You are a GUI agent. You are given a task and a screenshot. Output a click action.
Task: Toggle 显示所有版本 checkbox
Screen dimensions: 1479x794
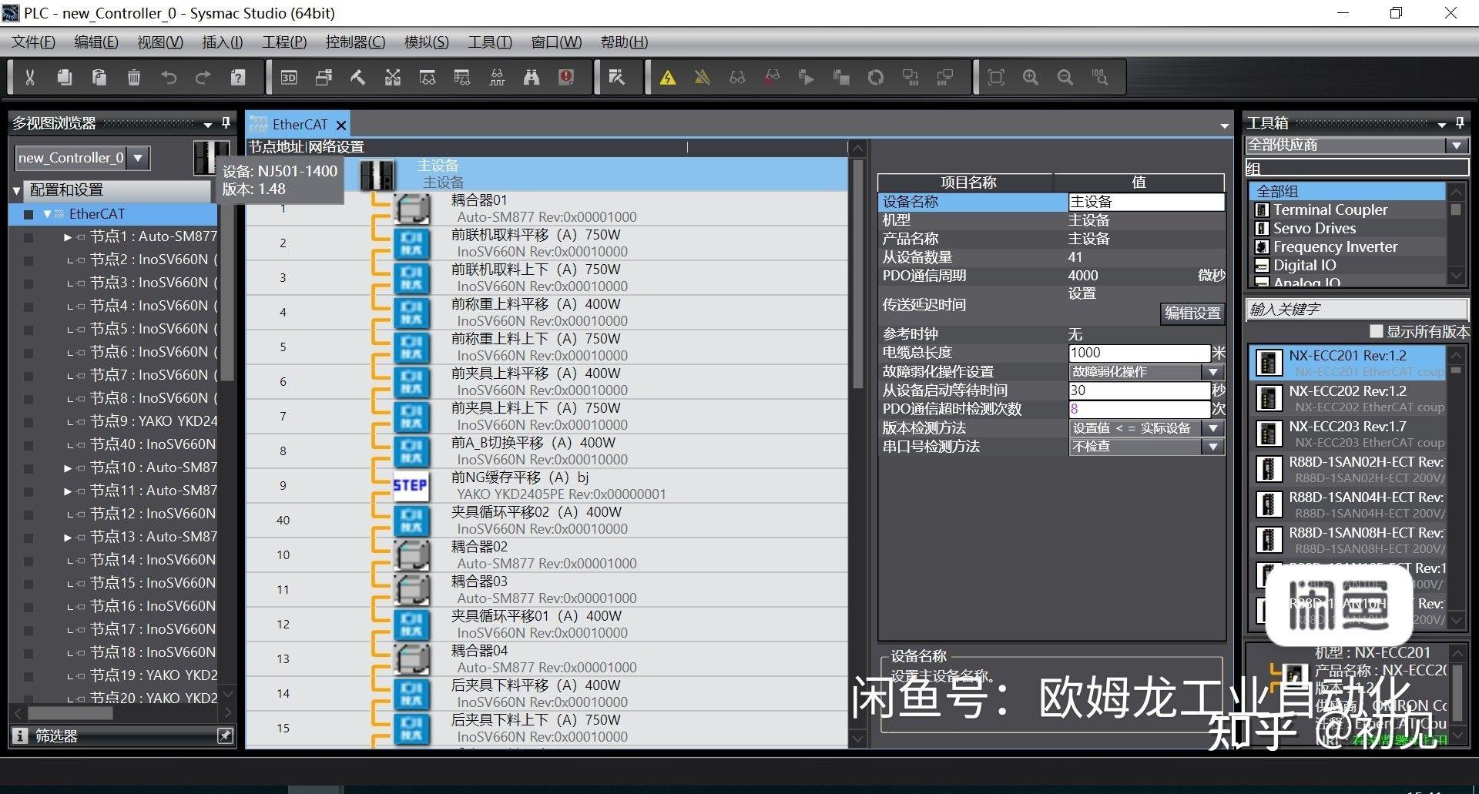(x=1377, y=331)
